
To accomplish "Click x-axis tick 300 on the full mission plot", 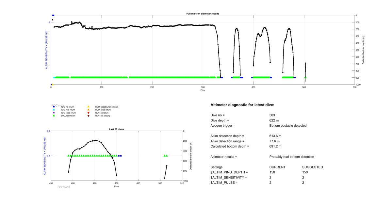I will pyautogui.click(x=203, y=87).
